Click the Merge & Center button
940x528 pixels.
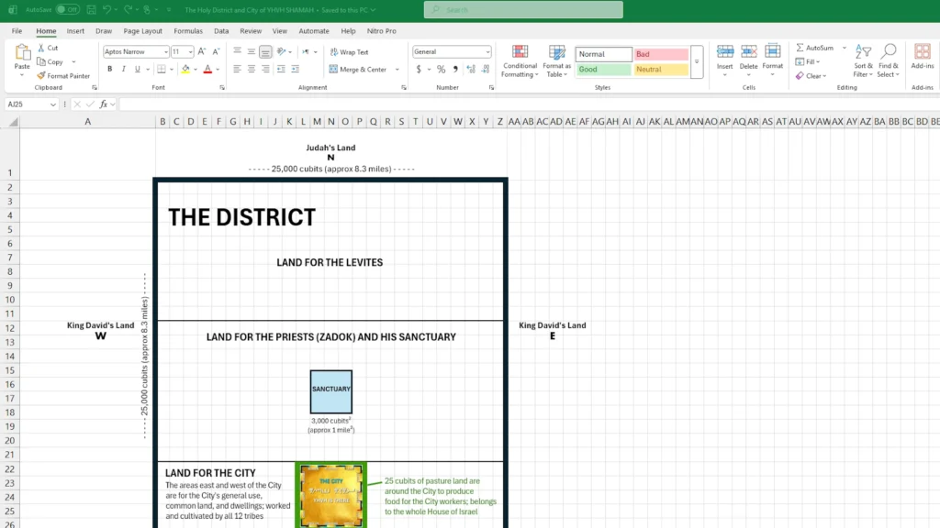[357, 69]
